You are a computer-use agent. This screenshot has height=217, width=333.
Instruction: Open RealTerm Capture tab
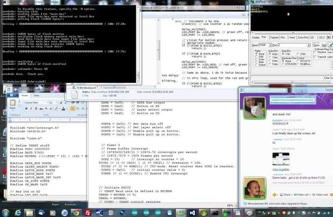click(x=274, y=38)
